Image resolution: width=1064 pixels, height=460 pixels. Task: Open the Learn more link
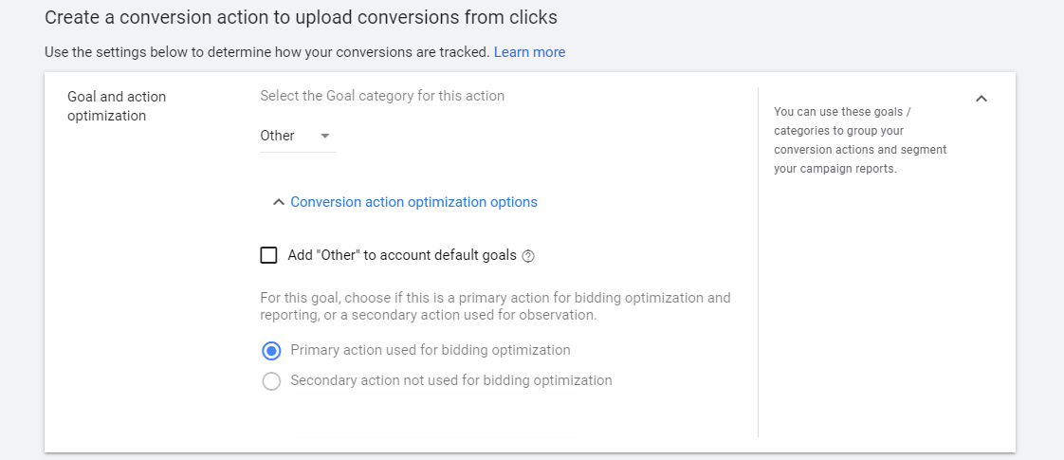[x=529, y=52]
